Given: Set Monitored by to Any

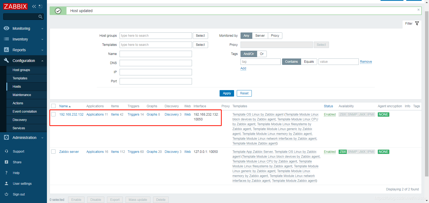Looking at the screenshot, I should [x=246, y=36].
